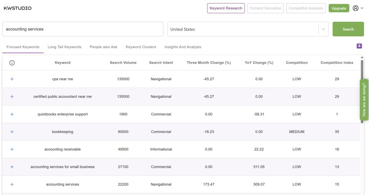Expand the cpa near me row
369x195 pixels.
pyautogui.click(x=12, y=79)
